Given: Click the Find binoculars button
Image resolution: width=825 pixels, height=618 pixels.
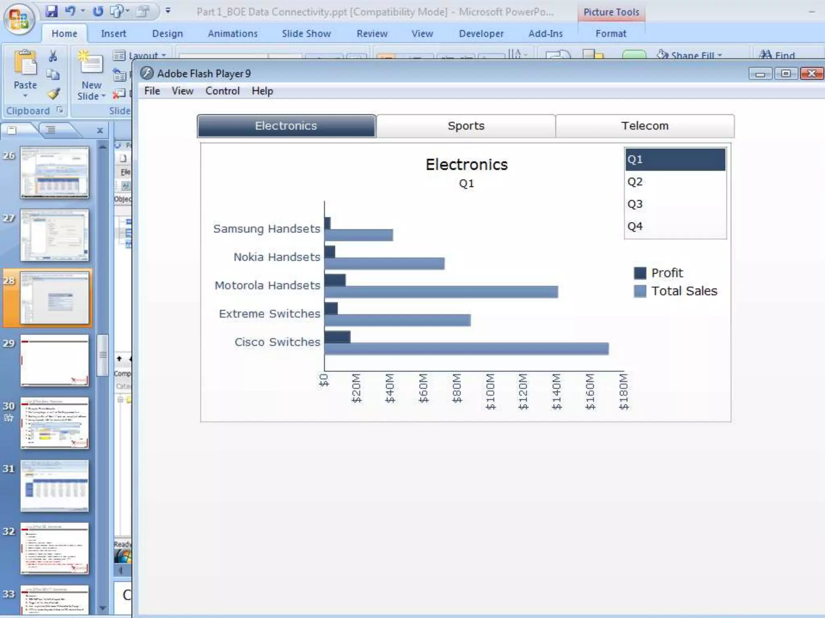Looking at the screenshot, I should click(777, 55).
